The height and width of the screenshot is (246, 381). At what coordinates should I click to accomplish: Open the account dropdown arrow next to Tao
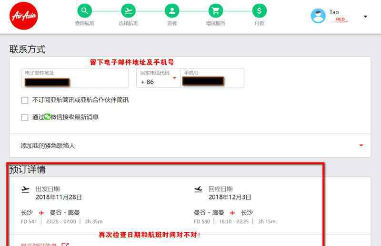point(365,17)
